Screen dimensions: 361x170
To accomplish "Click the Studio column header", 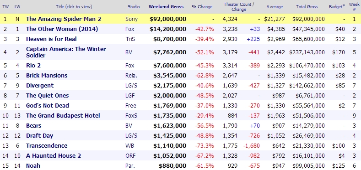I will [134, 7].
